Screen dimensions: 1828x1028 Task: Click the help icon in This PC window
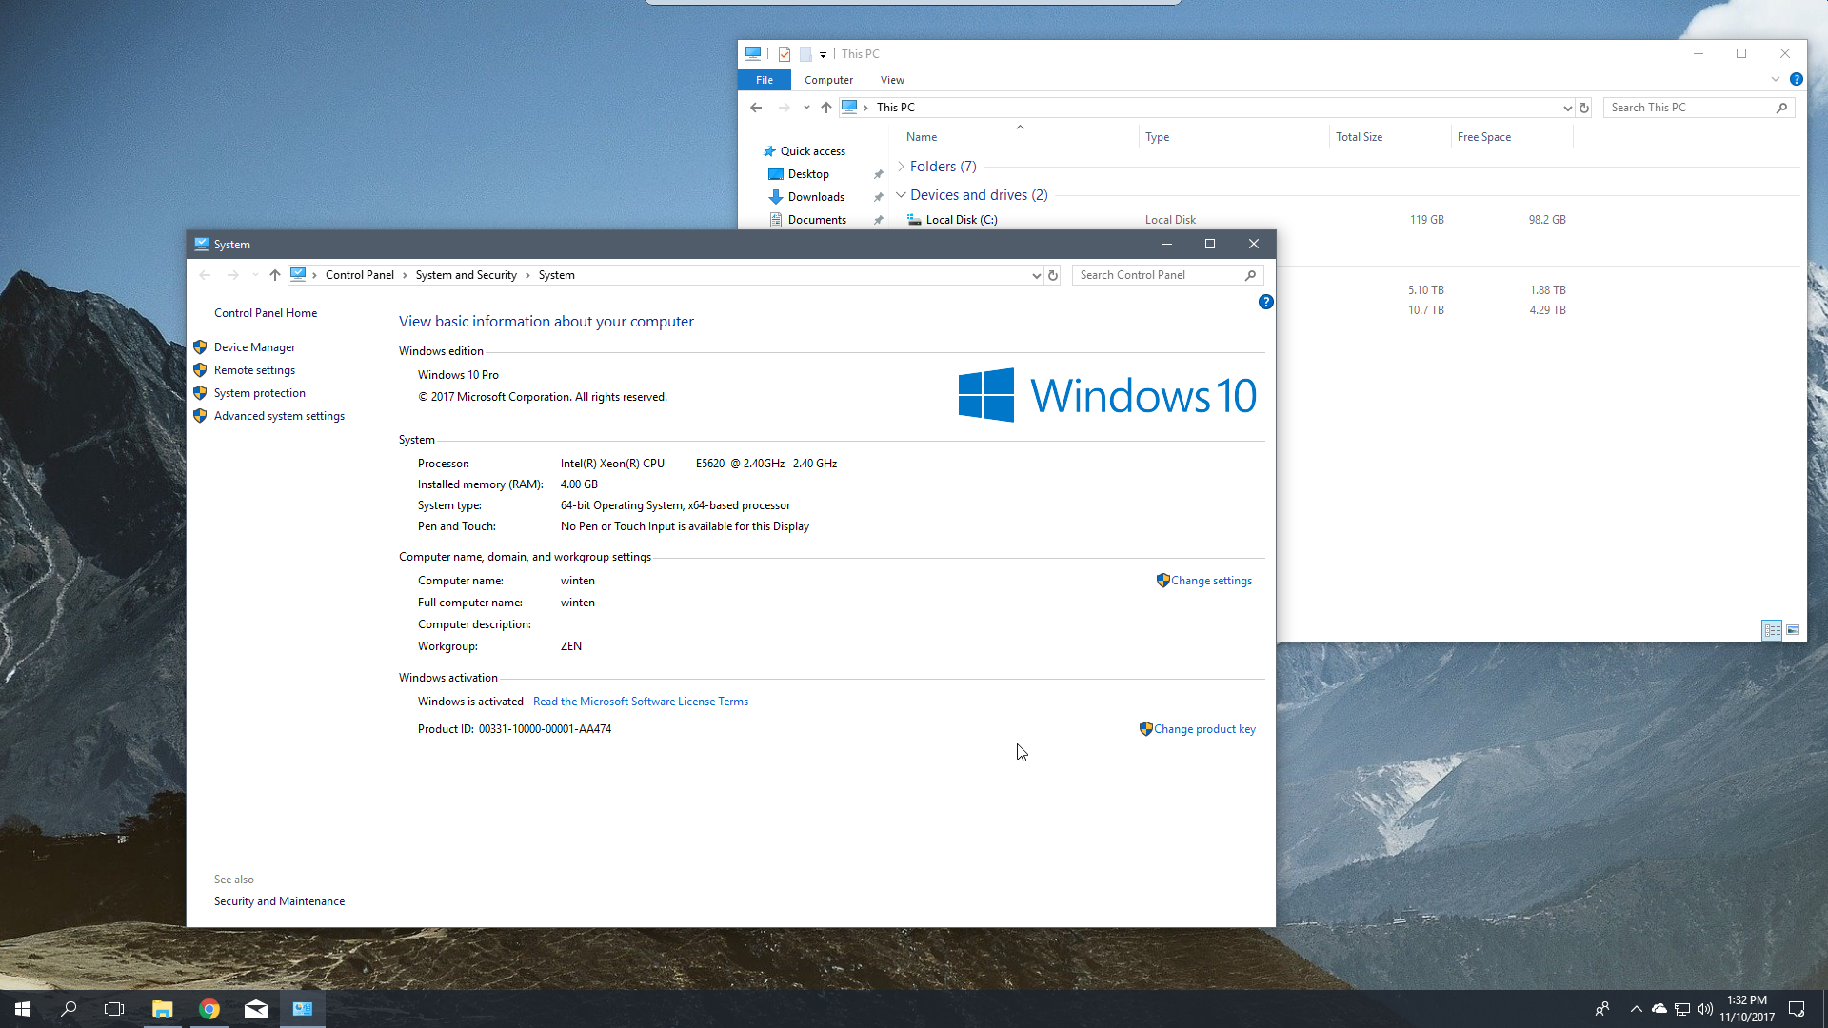pyautogui.click(x=1796, y=79)
